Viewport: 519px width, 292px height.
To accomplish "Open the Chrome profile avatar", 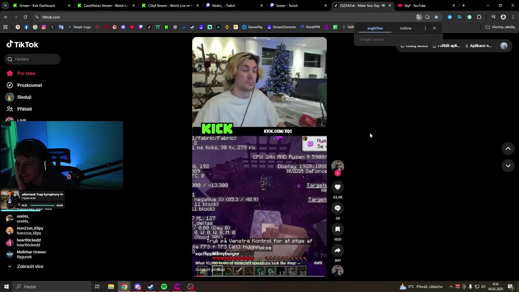I will click(x=503, y=17).
